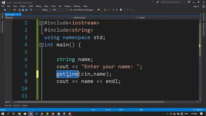Switch to Visual Studio Code on taskbar
The width and height of the screenshot is (206, 116).
click(36, 114)
